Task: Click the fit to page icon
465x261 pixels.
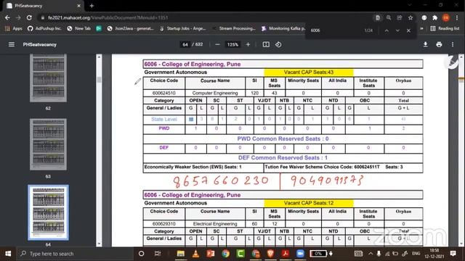Action: click(x=266, y=44)
